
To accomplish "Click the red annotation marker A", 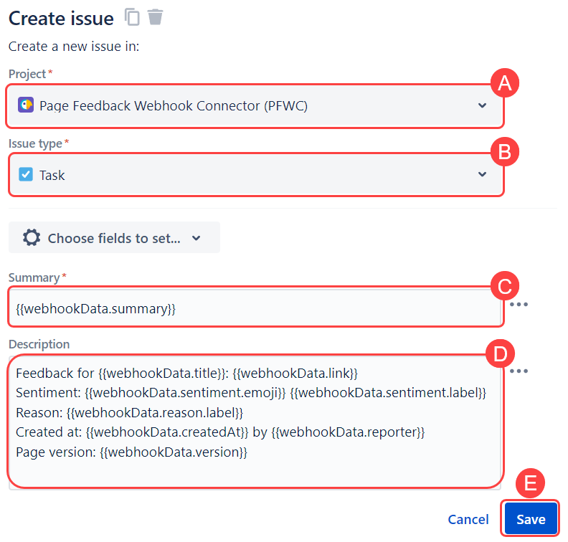I will click(504, 84).
